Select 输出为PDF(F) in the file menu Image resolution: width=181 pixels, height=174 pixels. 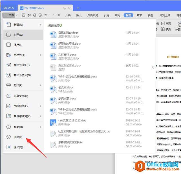click(21, 65)
